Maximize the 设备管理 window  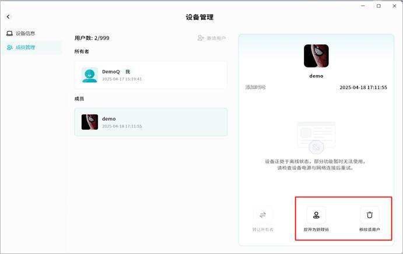(379, 6)
